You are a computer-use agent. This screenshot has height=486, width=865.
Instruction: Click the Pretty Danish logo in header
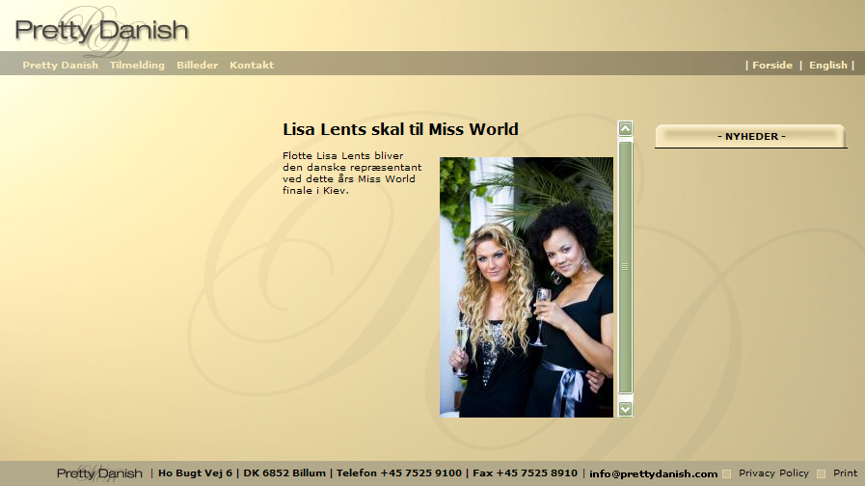tap(101, 30)
